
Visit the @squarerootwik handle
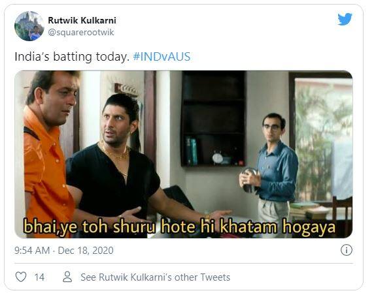tap(81, 32)
